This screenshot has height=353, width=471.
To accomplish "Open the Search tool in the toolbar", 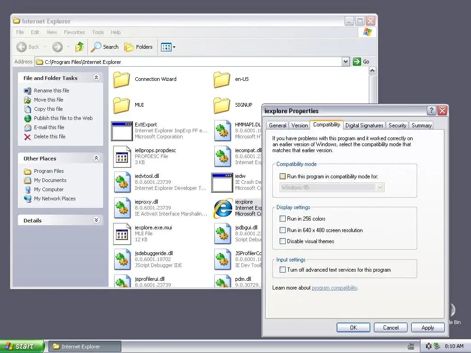I will tap(105, 47).
